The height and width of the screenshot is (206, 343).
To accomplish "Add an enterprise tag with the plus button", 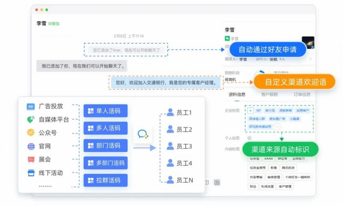I will [x=250, y=111].
